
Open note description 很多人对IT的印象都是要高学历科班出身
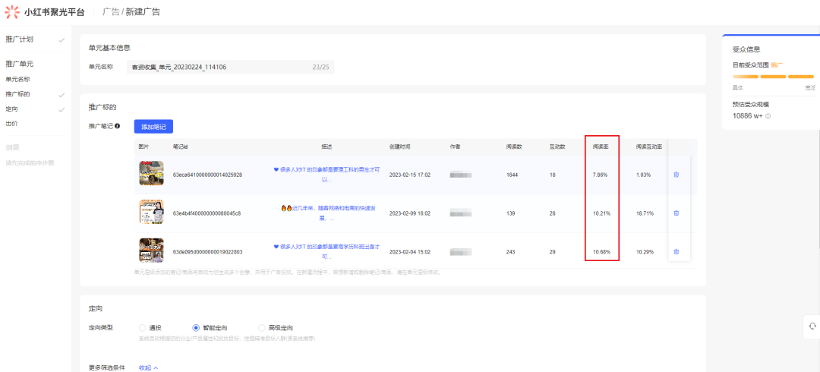[326, 251]
